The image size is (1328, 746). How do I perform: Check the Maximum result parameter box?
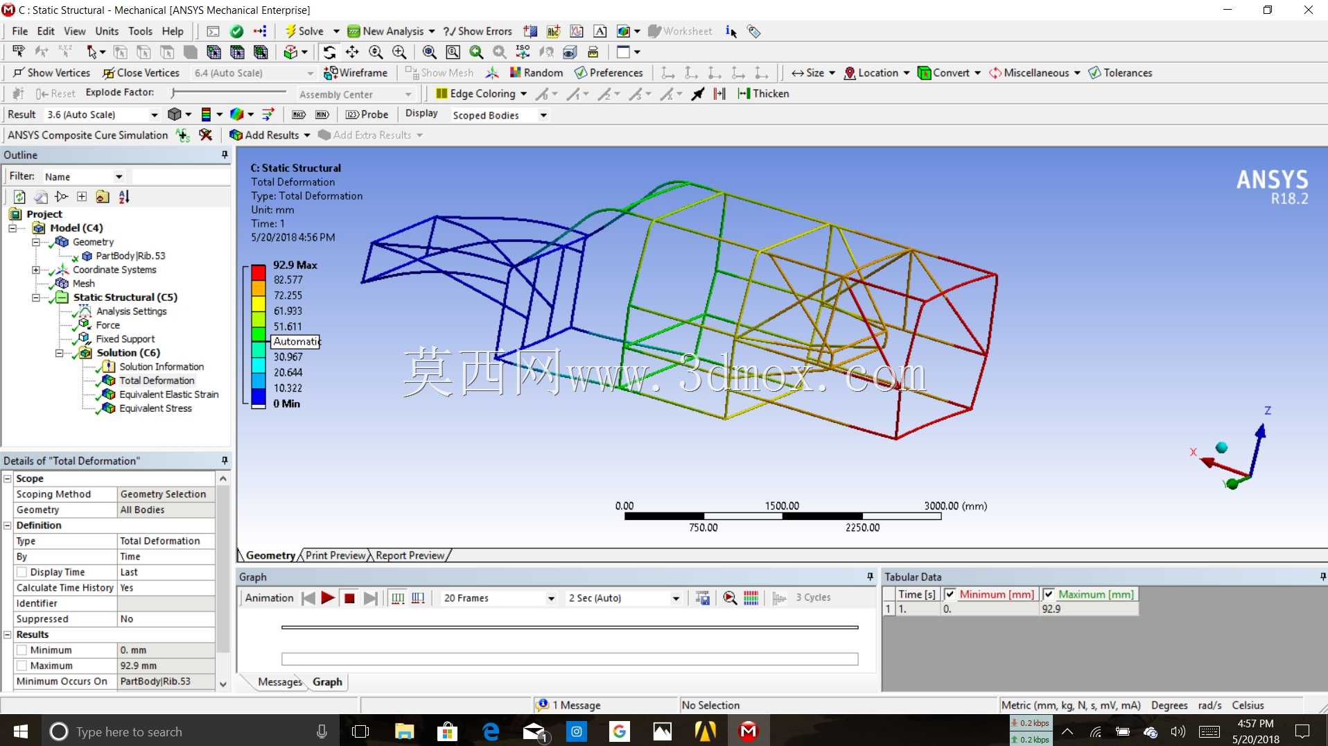tap(22, 666)
